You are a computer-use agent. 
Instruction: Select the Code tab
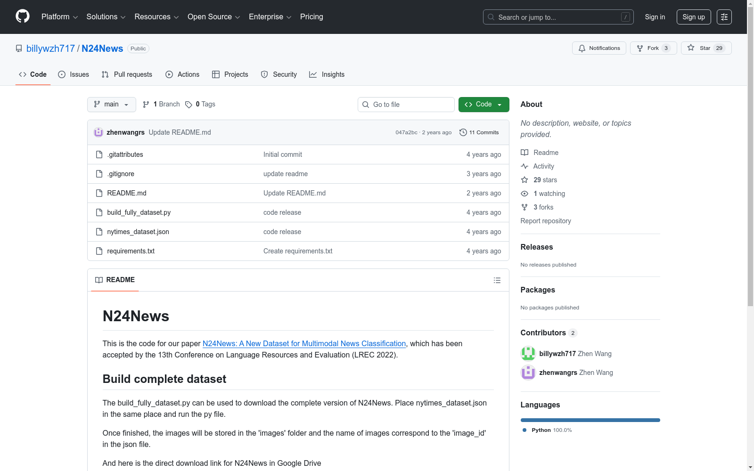(33, 74)
